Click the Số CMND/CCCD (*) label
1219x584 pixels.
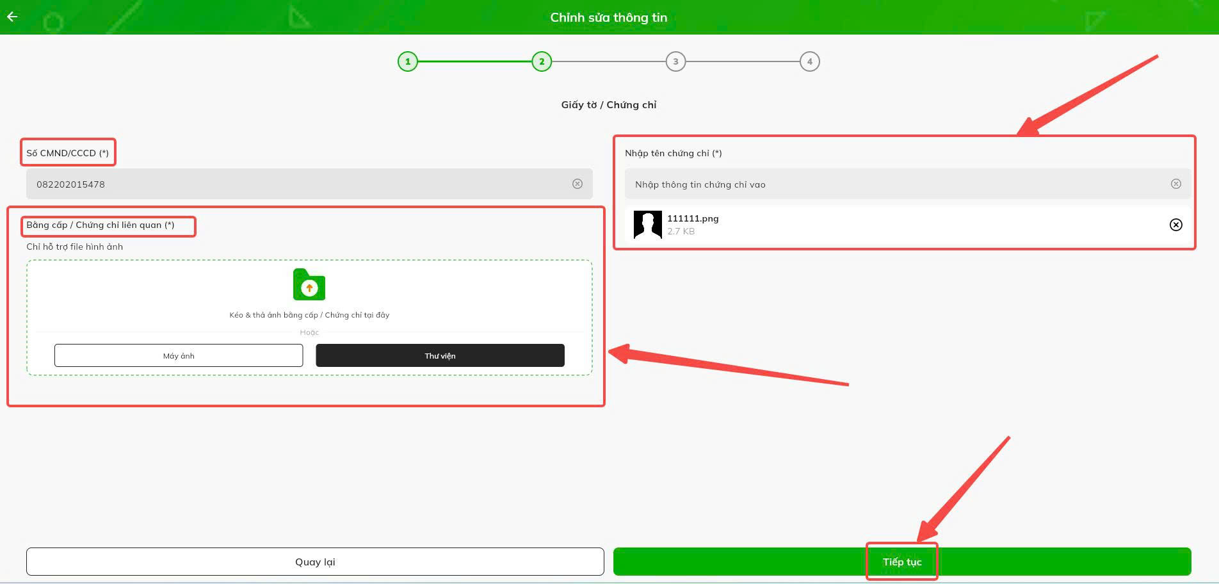pyautogui.click(x=67, y=153)
